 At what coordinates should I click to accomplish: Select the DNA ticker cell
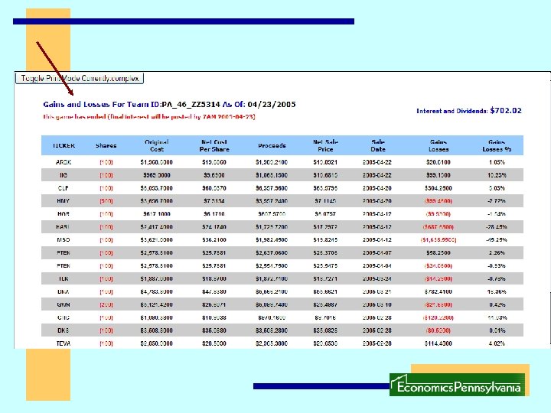(x=64, y=291)
